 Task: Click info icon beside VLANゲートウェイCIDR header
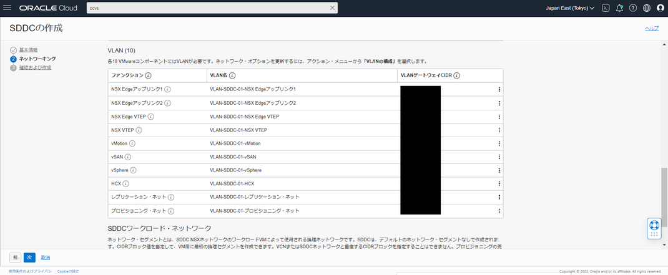tap(456, 76)
